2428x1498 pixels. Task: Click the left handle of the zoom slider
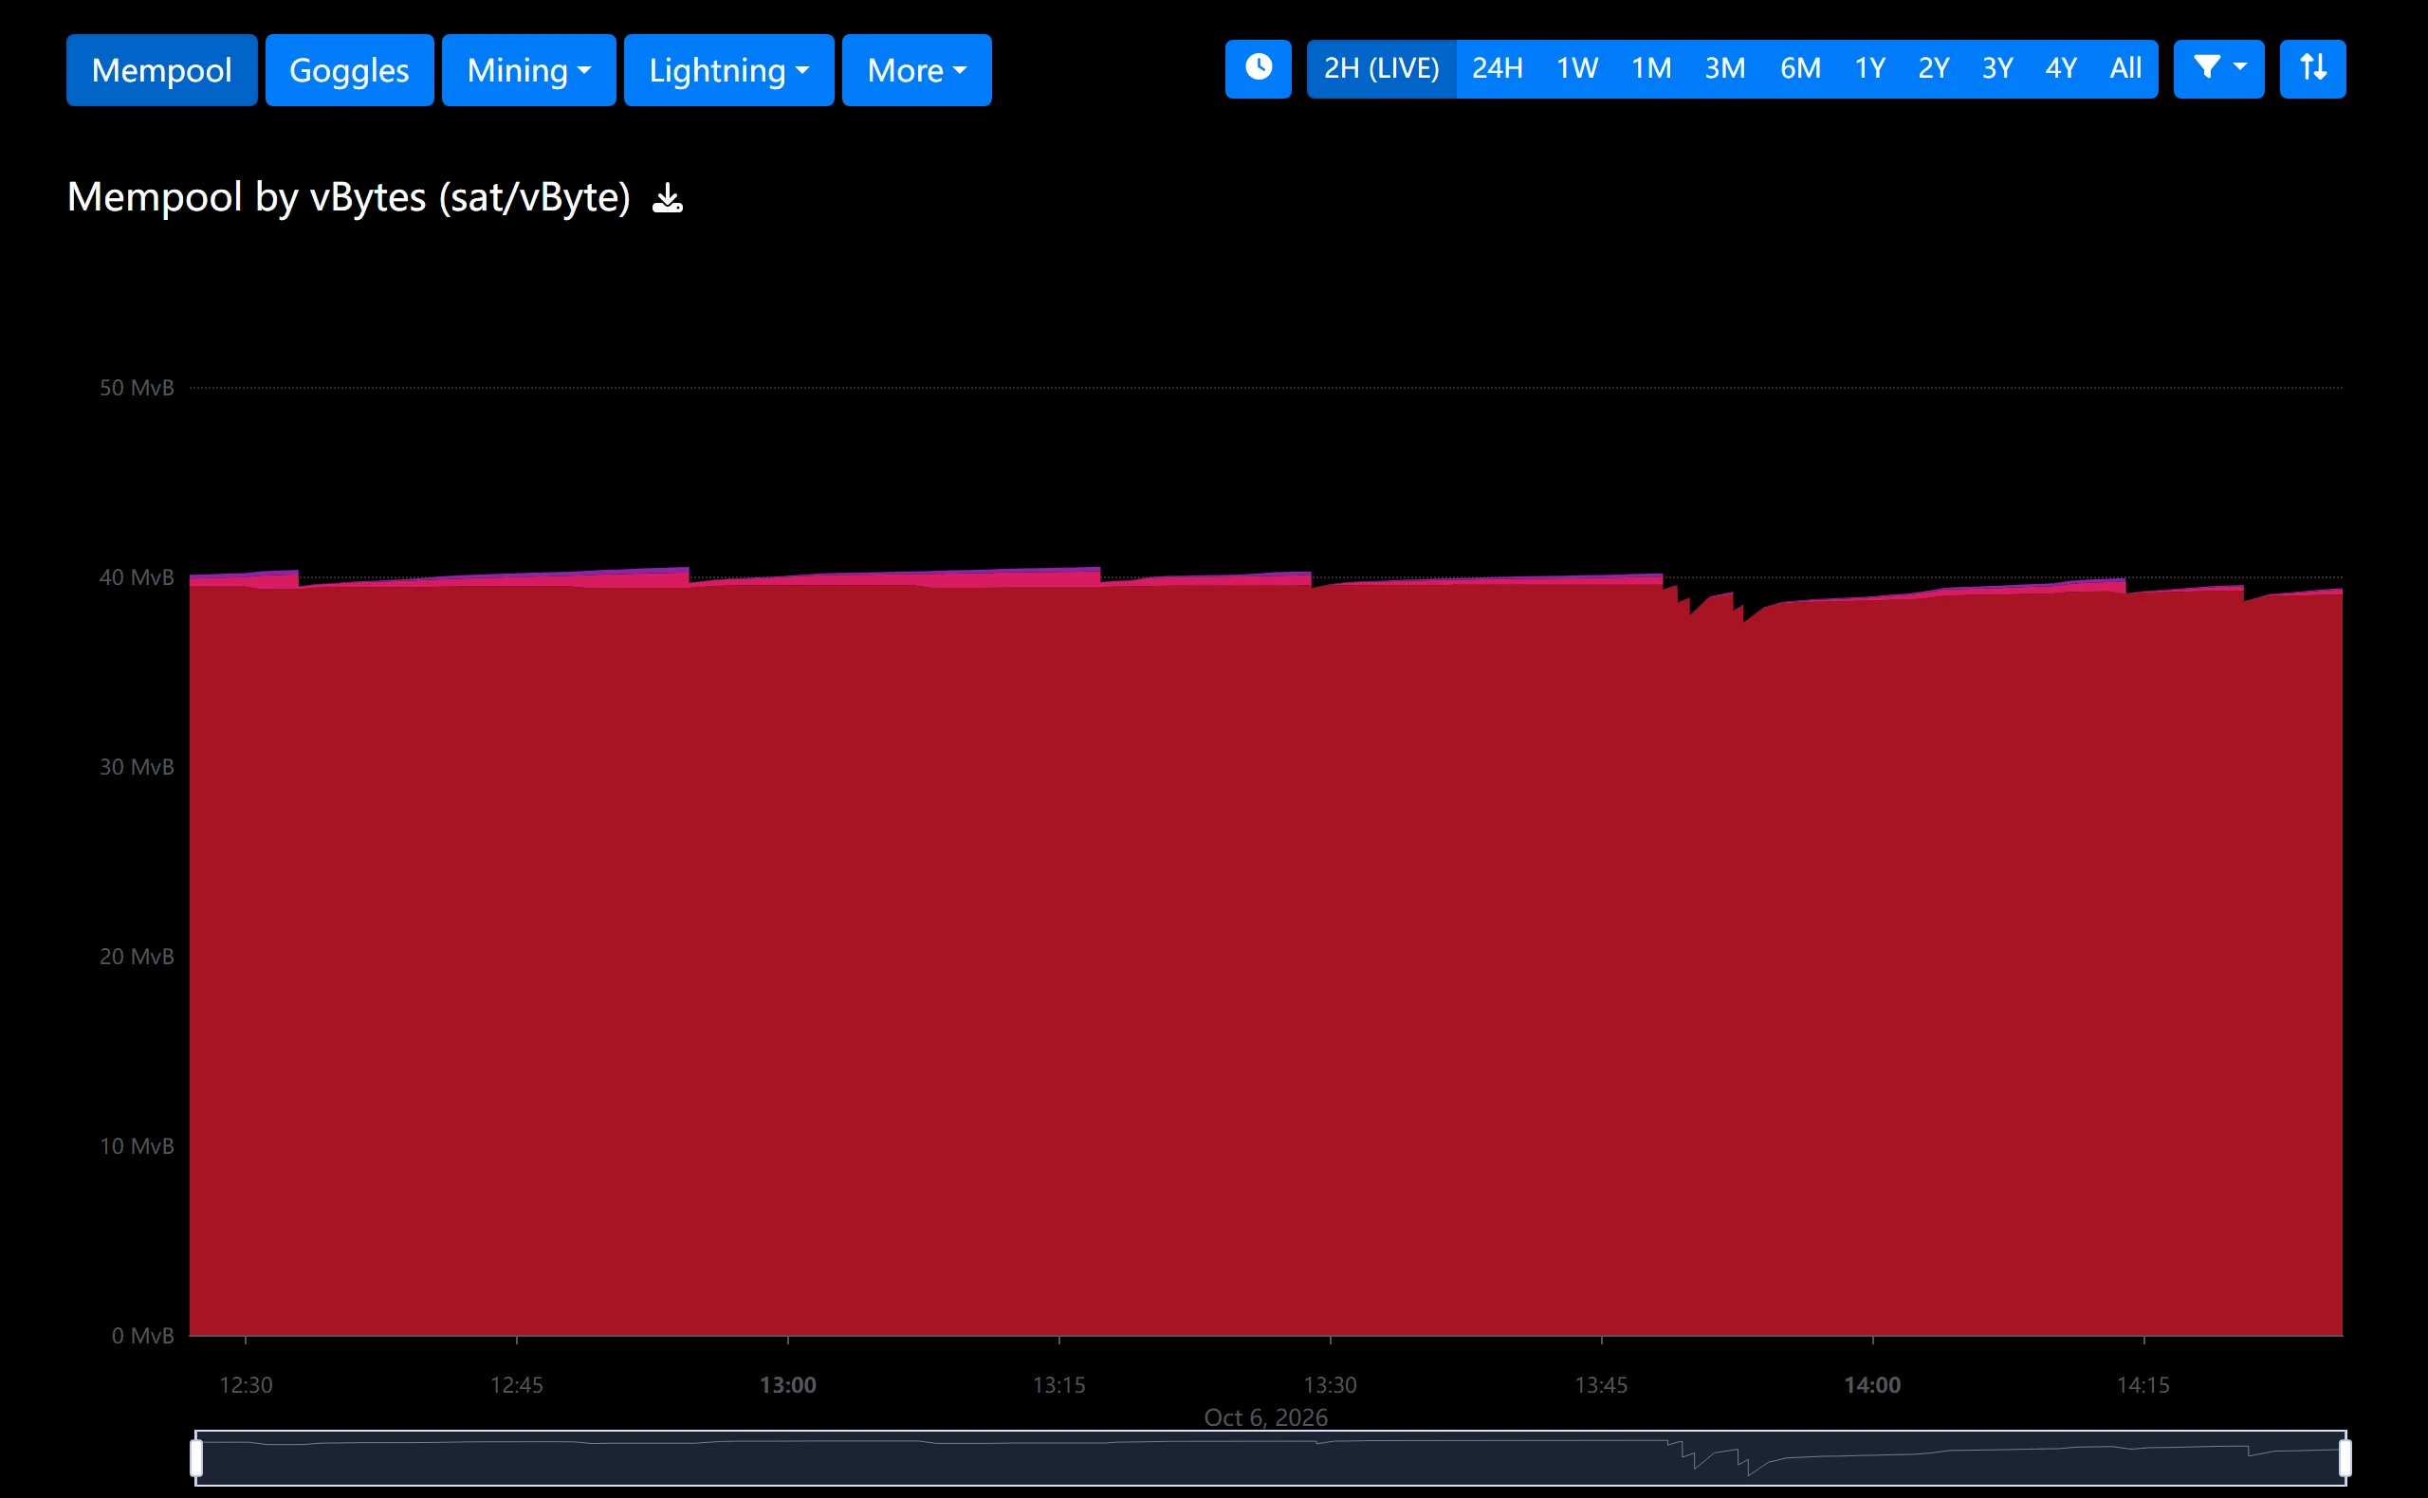click(196, 1458)
